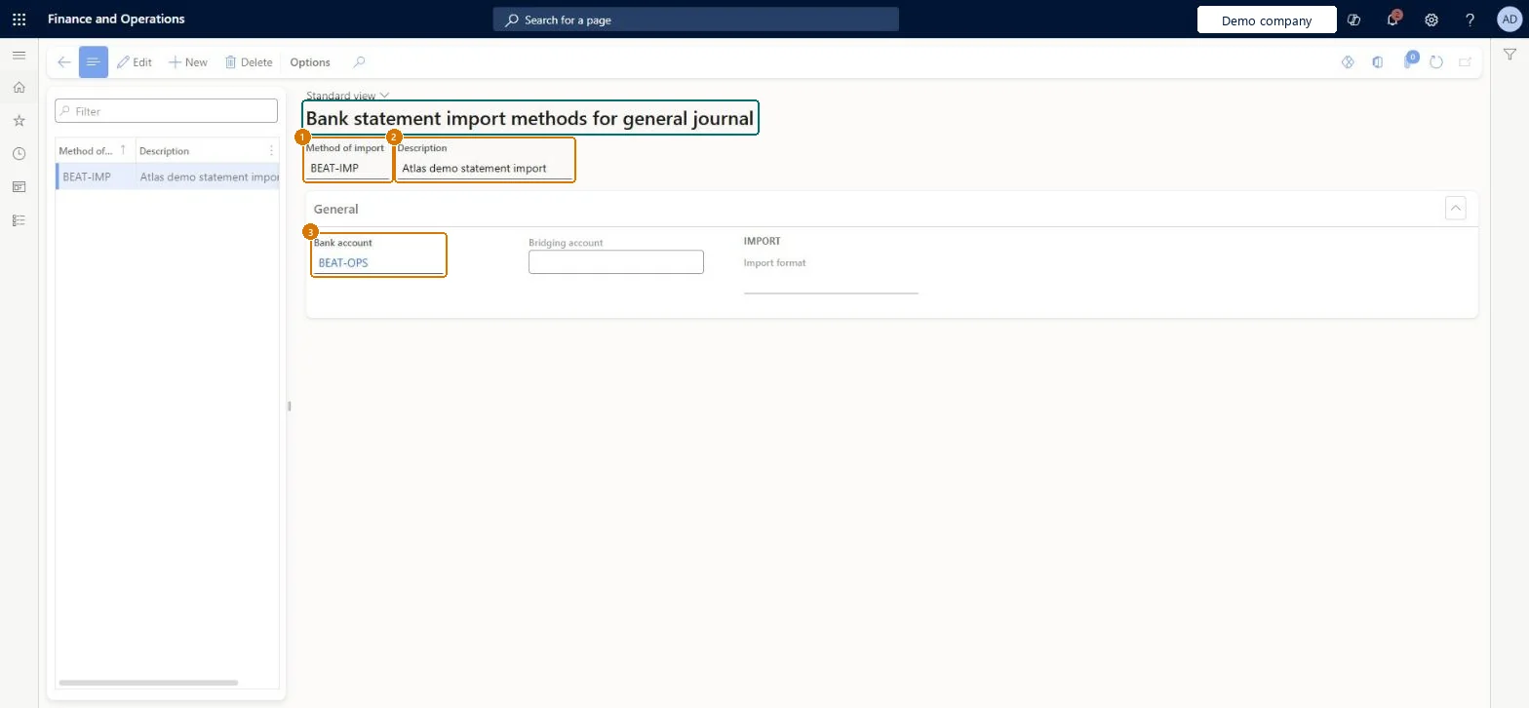Click the Search for a page box

(695, 20)
